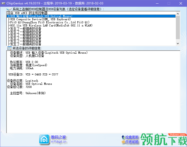Click the USB device list header icon
Viewport: 187px width, 147px height.
click(9, 9)
